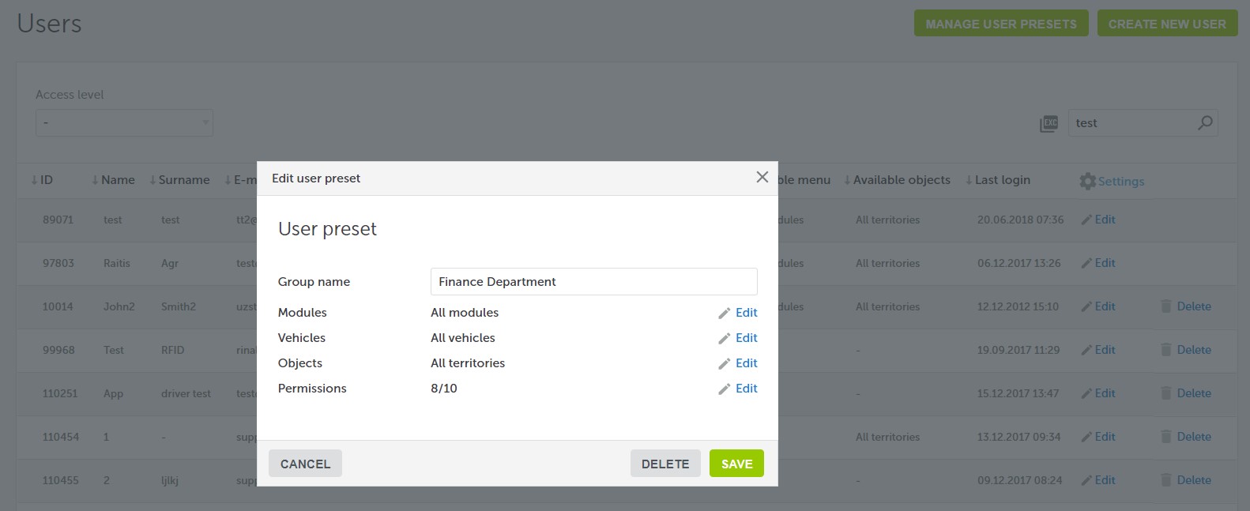This screenshot has height=511, width=1250.
Task: Delete user 110455
Action: point(1193,480)
